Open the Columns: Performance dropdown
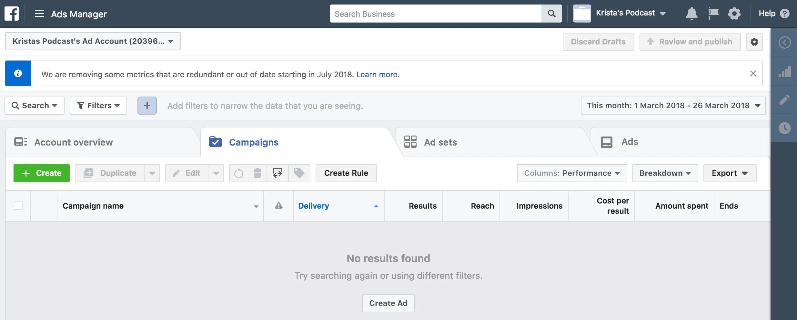The image size is (797, 320). click(x=572, y=173)
